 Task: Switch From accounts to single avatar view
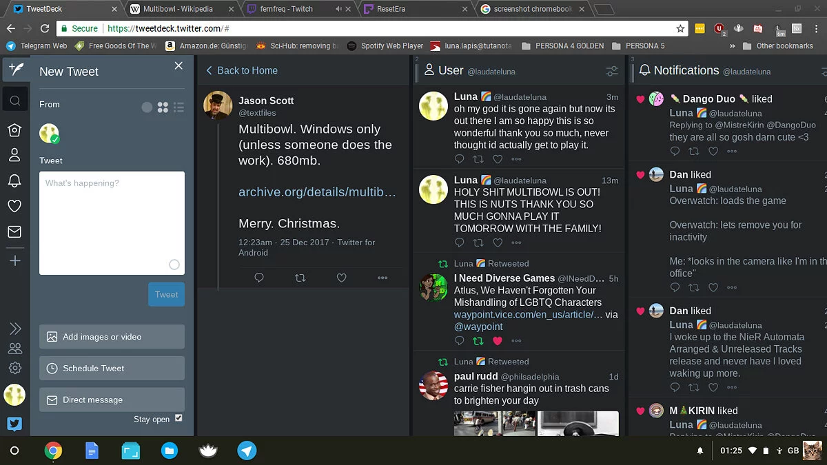147,107
